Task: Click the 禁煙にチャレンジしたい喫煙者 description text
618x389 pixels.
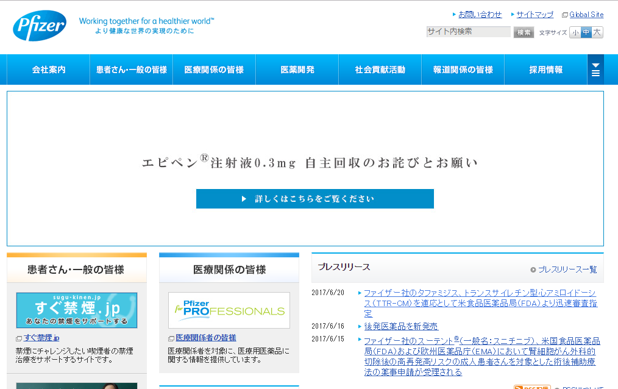Action: pos(74,355)
